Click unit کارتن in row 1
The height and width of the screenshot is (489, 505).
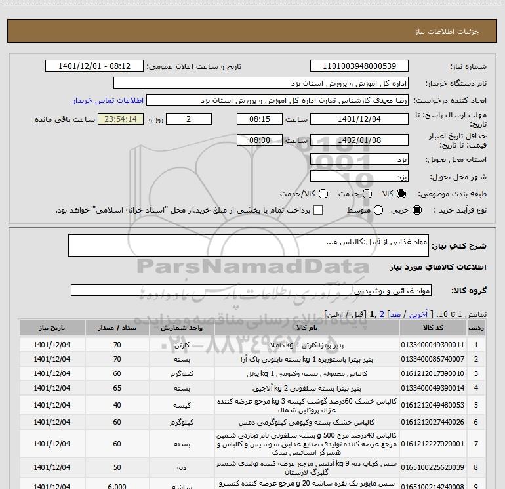pyautogui.click(x=182, y=345)
